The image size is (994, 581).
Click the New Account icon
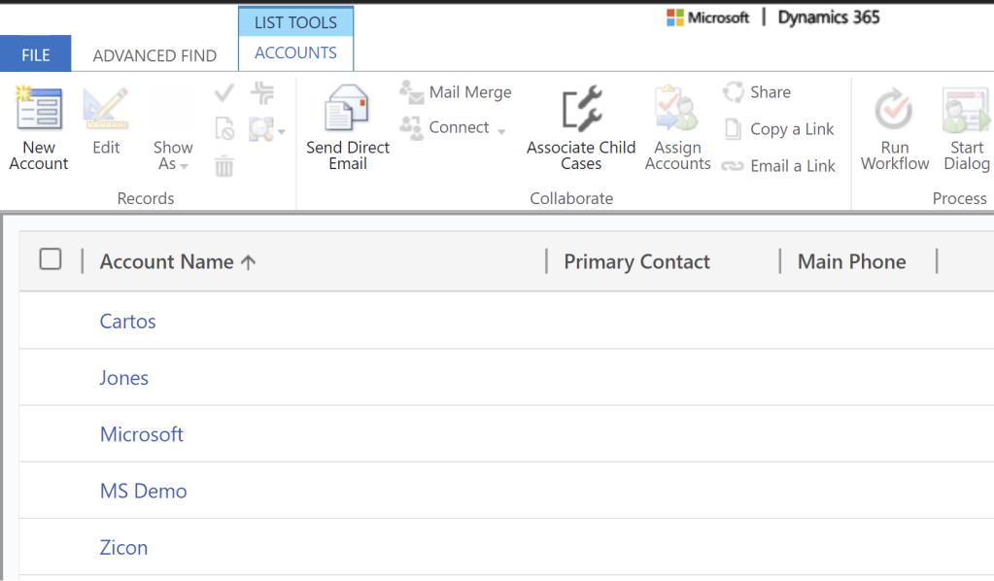(39, 110)
